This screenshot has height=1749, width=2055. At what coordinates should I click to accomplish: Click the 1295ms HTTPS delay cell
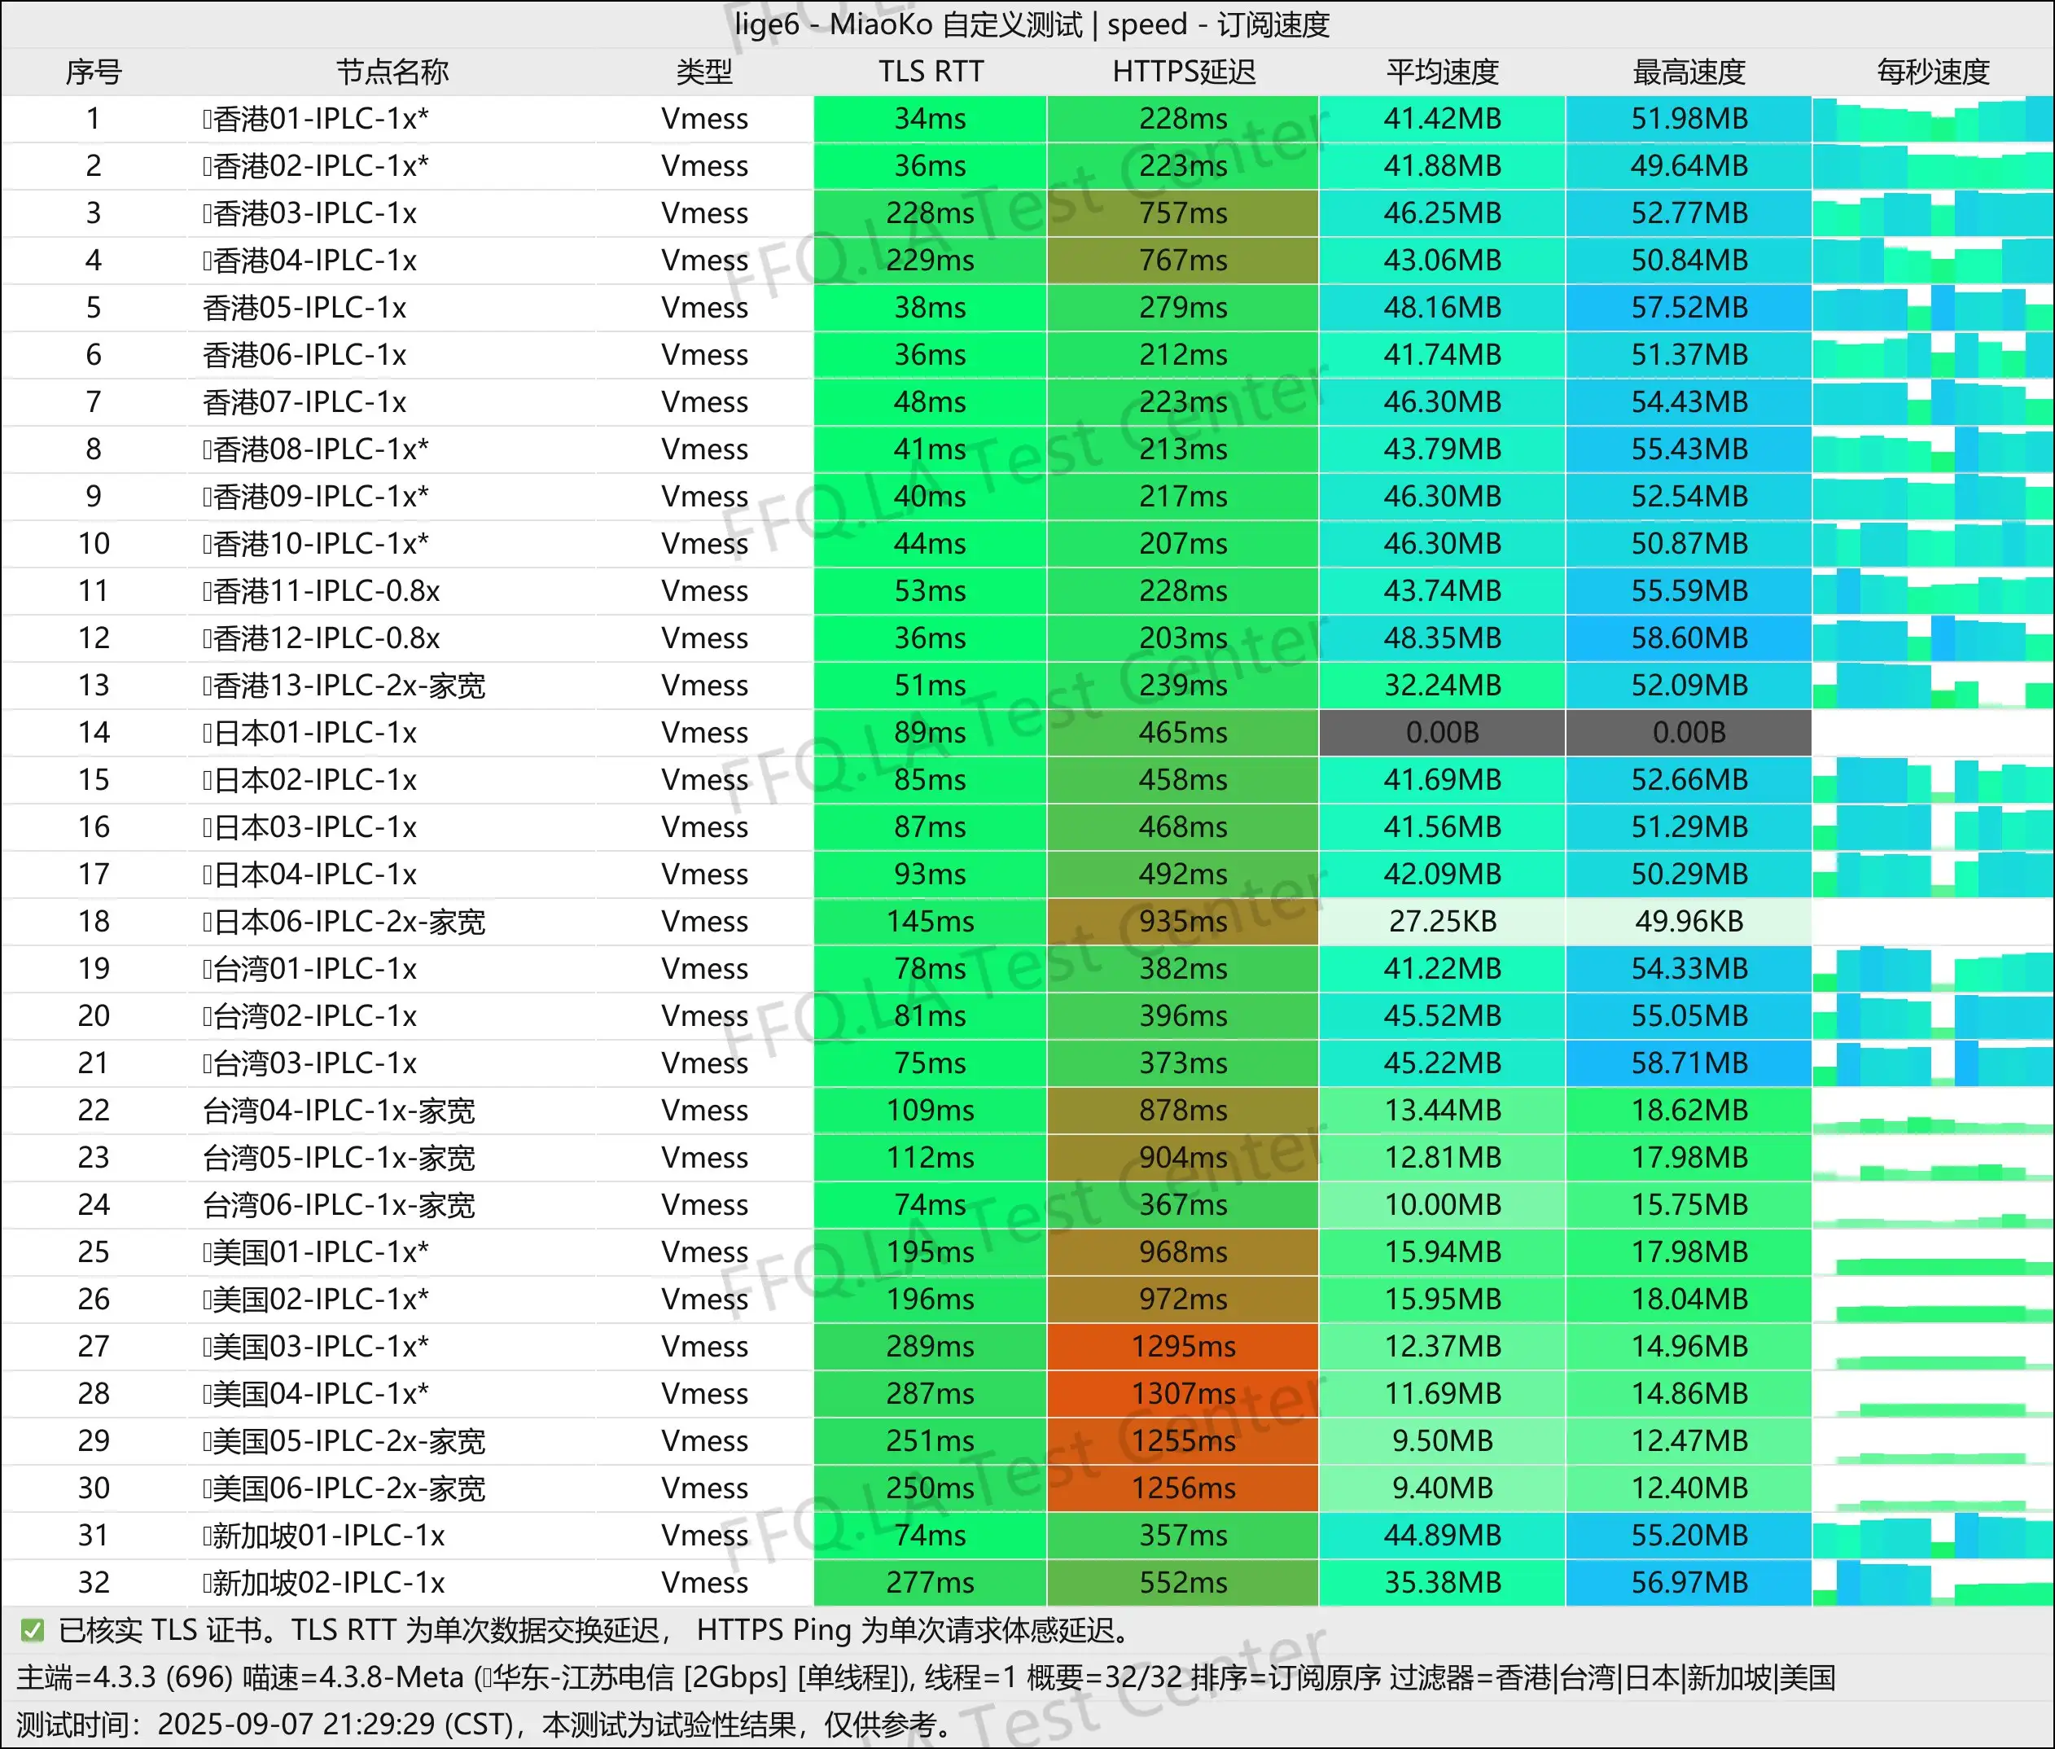(x=1183, y=1347)
